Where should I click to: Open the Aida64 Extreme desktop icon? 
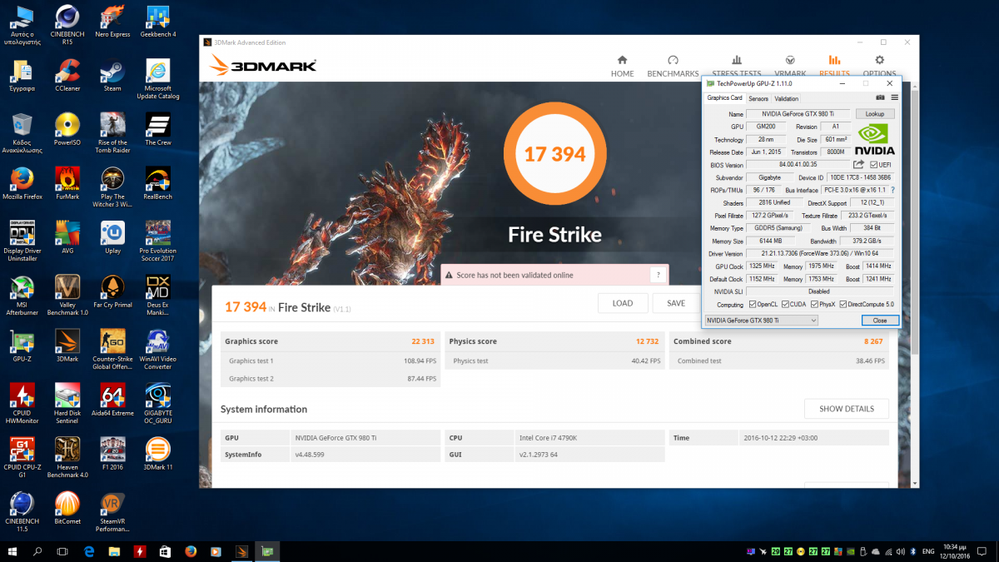[x=112, y=400]
